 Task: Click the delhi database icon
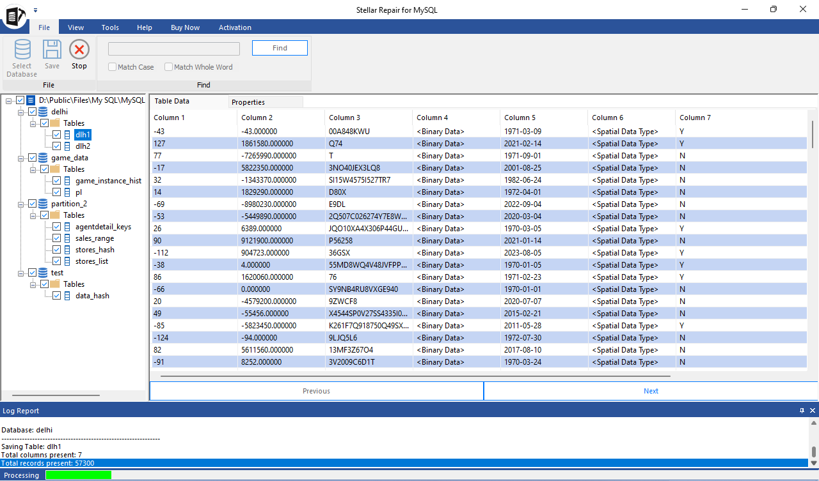coord(43,112)
